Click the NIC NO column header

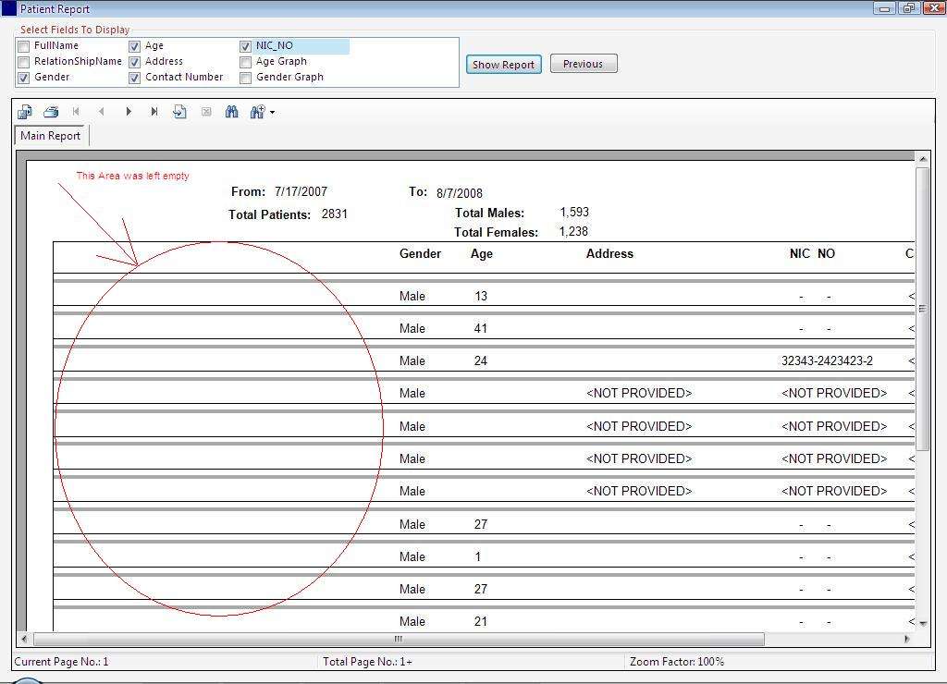tap(812, 254)
